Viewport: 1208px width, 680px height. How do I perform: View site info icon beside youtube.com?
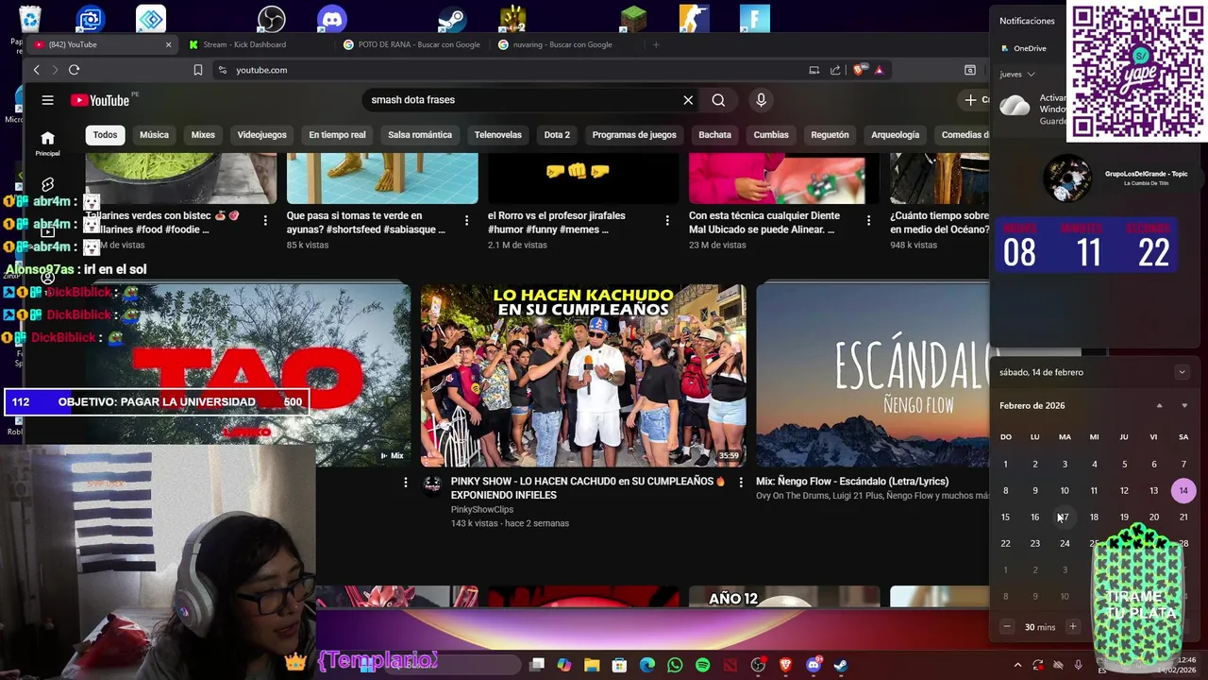pos(222,70)
